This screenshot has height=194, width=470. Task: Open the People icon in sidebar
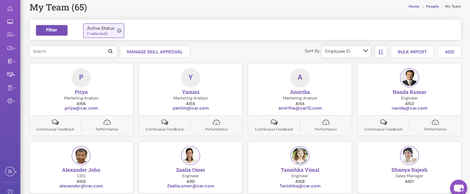10,35
